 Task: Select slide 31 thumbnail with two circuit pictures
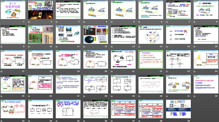click(x=179, y=84)
